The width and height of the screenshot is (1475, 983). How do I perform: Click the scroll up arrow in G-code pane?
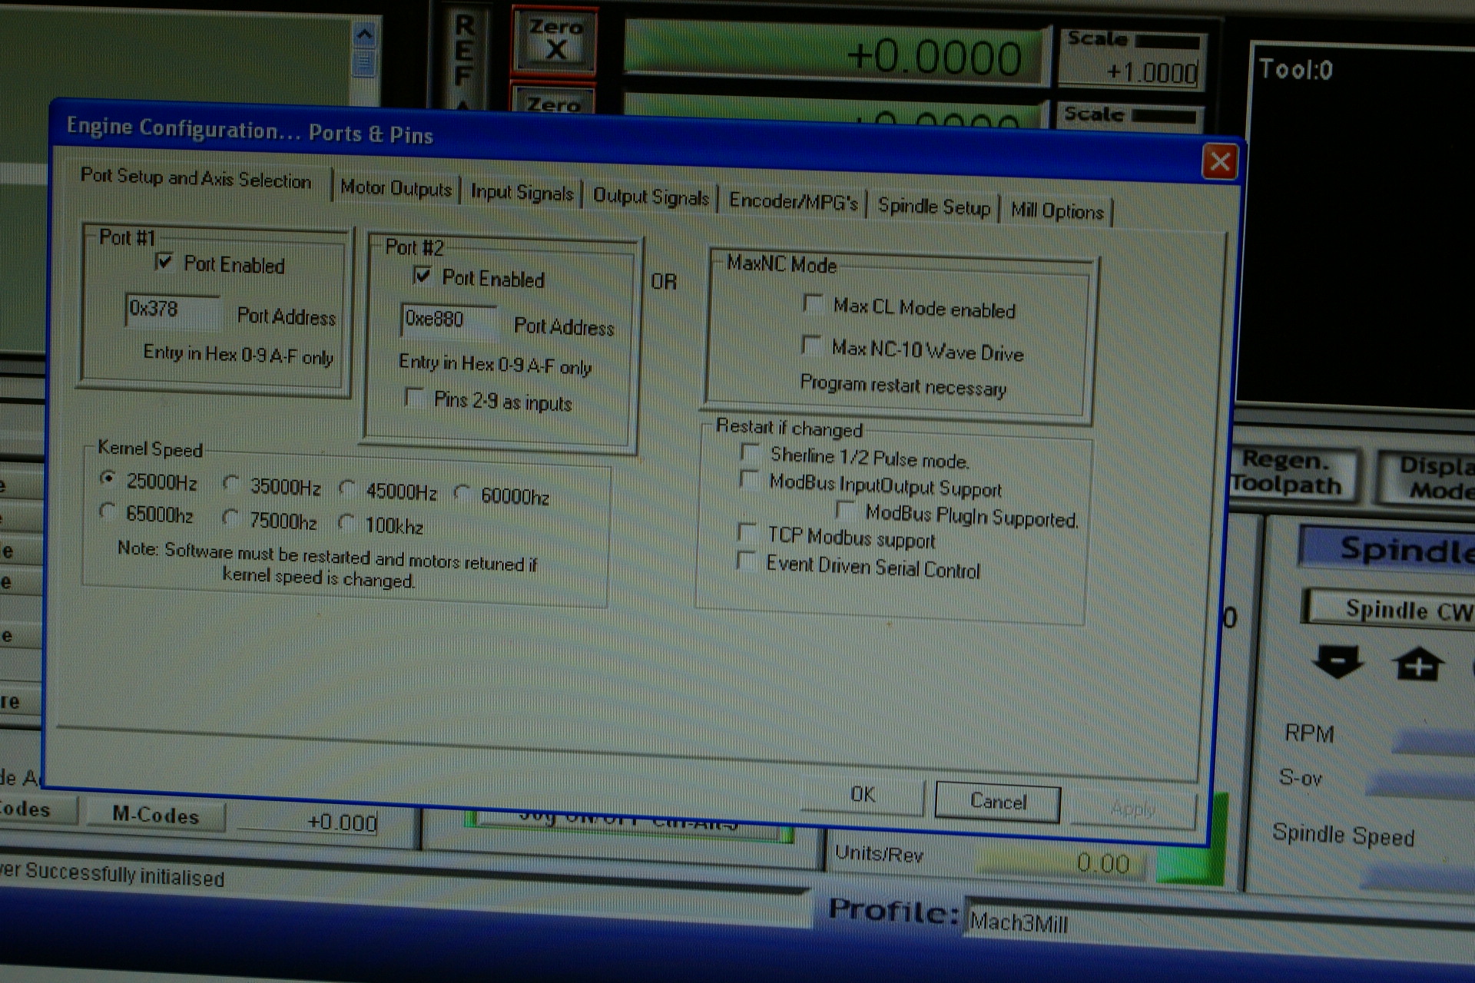click(x=364, y=34)
